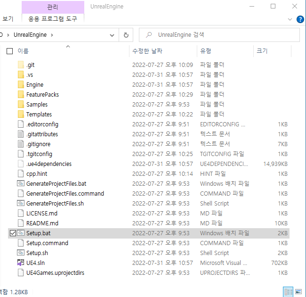Click the UE4.sln Visual Studio icon
The image size is (306, 297).
click(x=21, y=263)
